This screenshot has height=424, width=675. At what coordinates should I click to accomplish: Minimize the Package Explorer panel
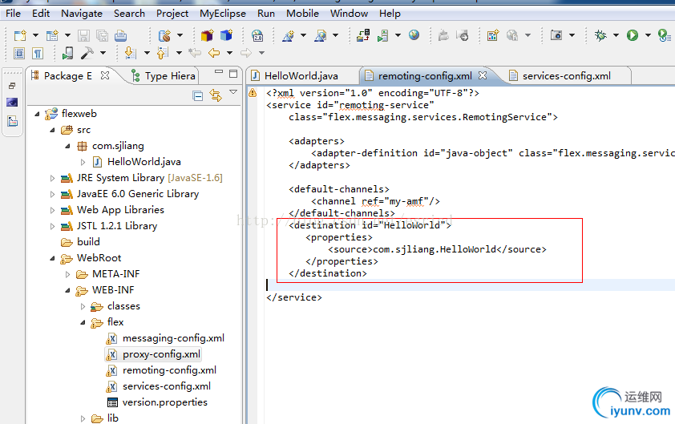pyautogui.click(x=219, y=72)
